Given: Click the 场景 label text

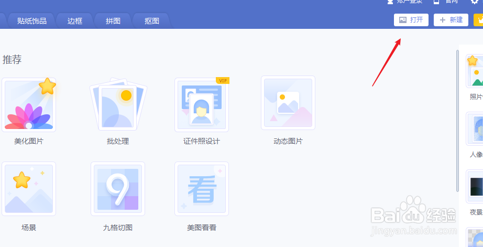Looking at the screenshot, I should 29,228.
